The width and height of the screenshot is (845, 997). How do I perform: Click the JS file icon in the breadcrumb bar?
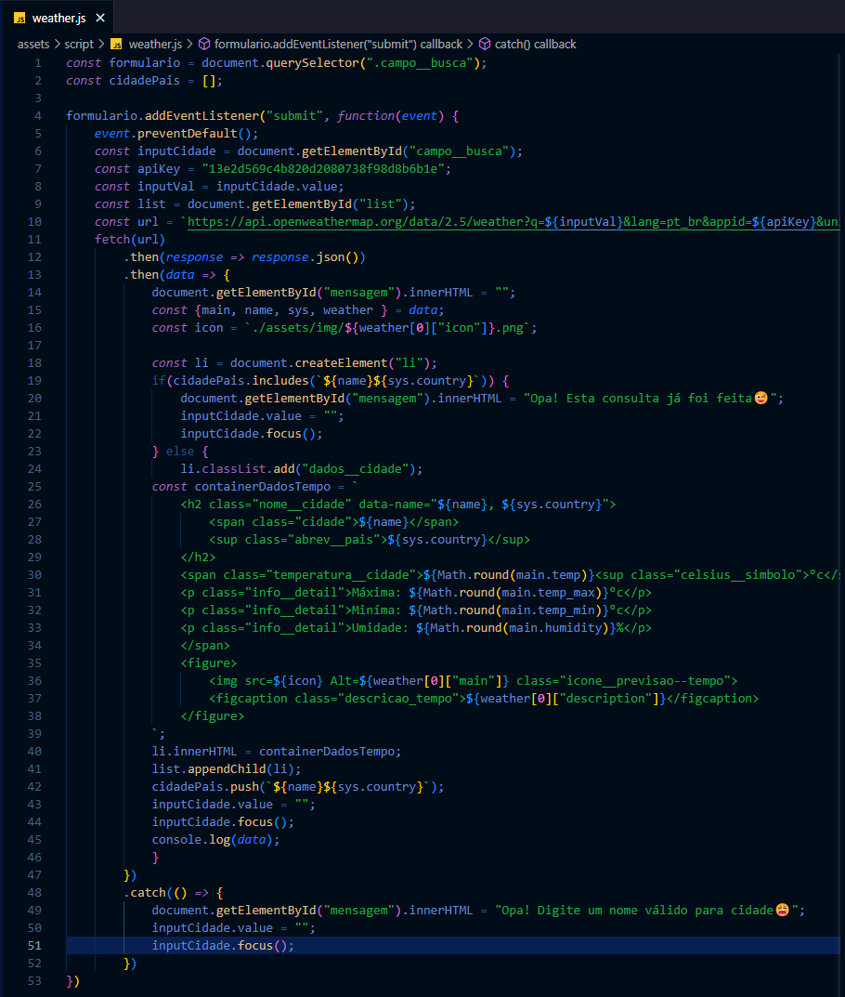coord(117,43)
